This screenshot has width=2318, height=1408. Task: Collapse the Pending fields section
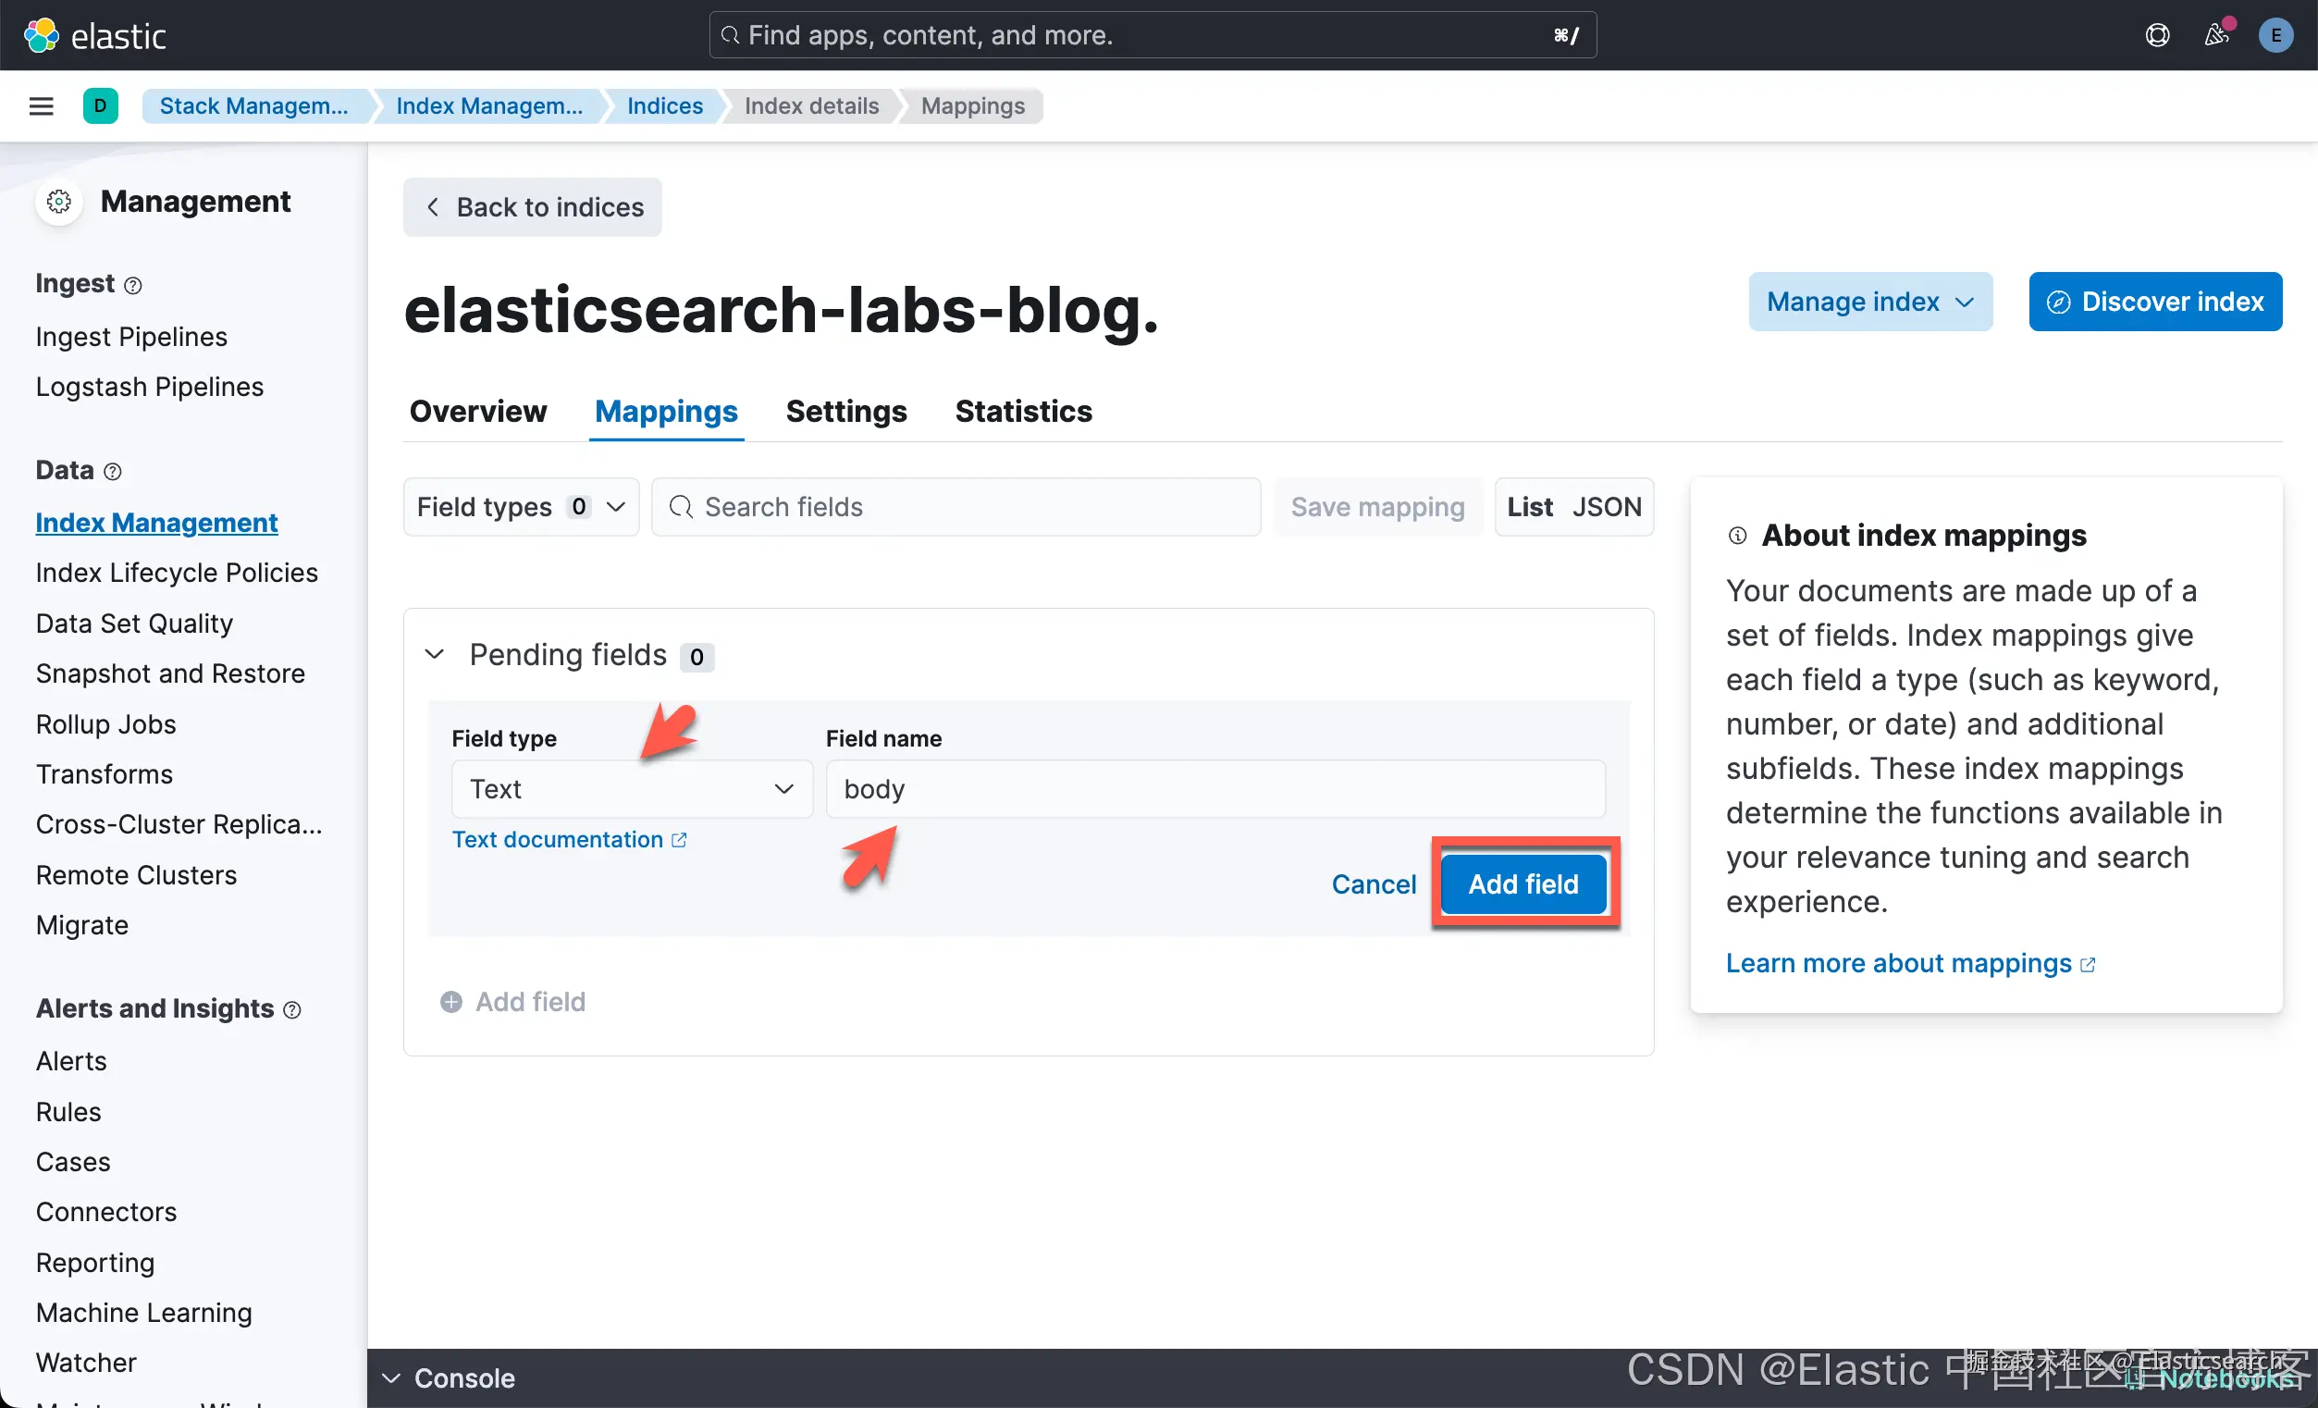coord(435,654)
